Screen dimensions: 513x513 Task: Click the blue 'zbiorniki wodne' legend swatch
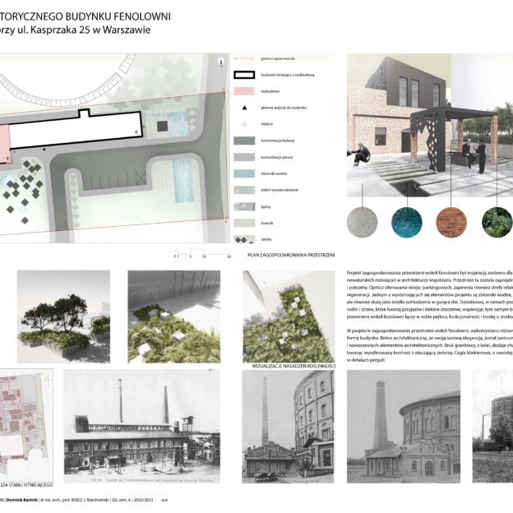point(244,173)
